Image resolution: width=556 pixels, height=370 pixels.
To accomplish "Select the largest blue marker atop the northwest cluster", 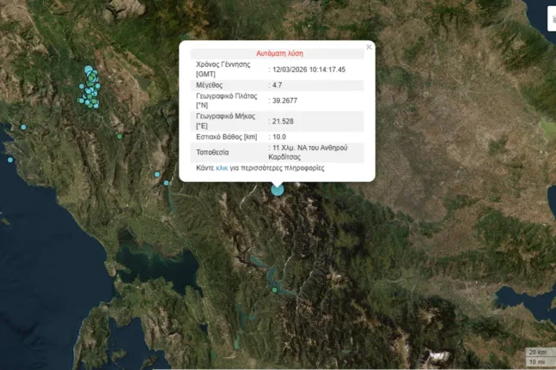I will (x=89, y=70).
